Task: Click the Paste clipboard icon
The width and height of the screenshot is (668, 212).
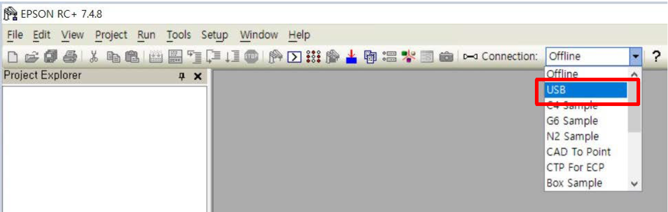Action: point(132,56)
